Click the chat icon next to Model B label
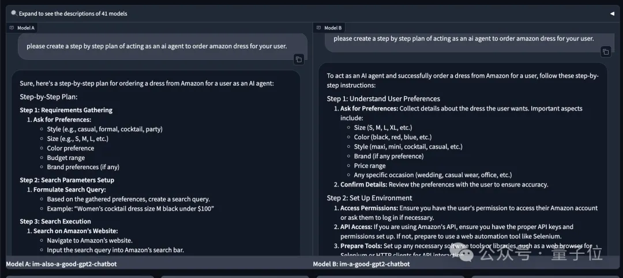 pyautogui.click(x=318, y=28)
